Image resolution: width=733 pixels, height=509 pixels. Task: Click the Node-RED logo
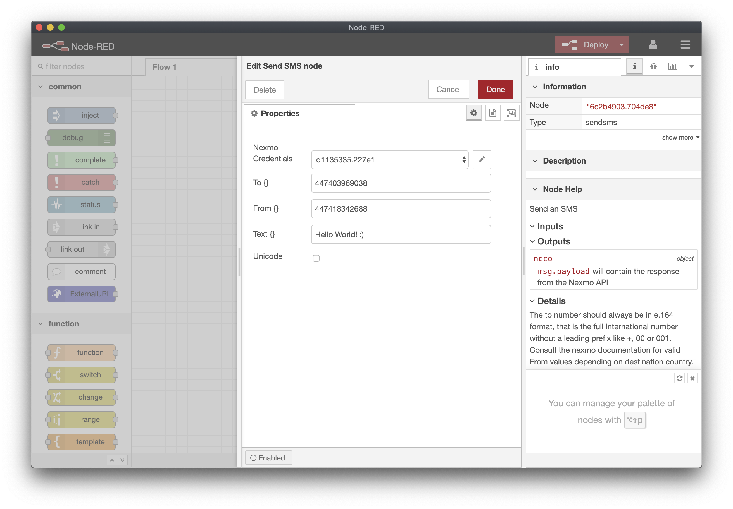tap(78, 46)
